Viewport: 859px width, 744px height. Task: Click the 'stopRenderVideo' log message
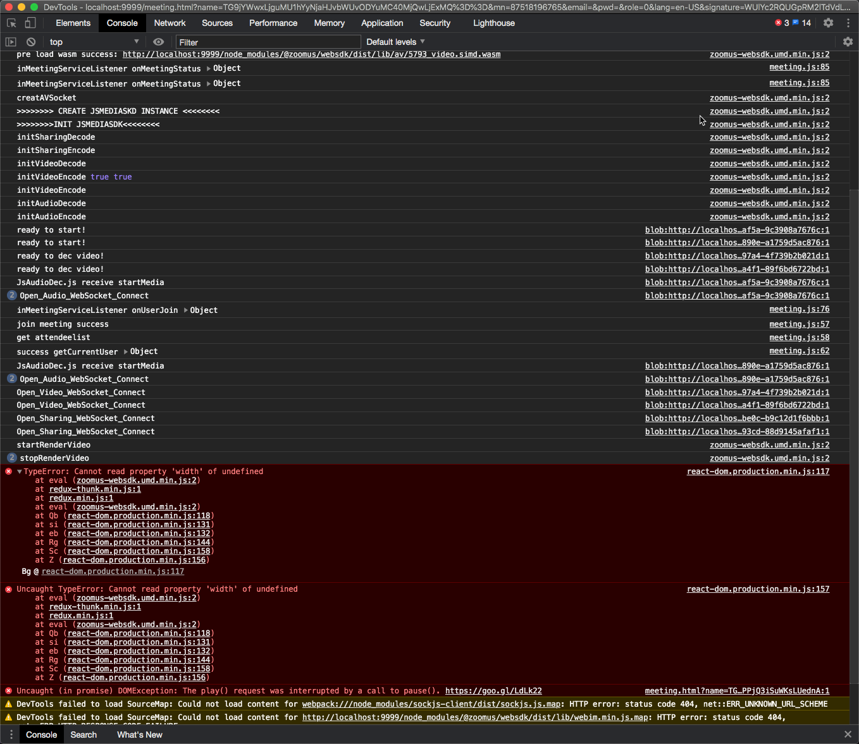point(54,458)
